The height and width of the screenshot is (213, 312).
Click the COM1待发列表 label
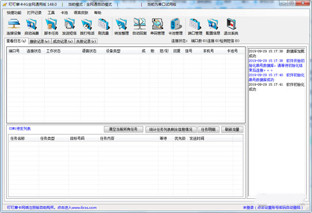click(20, 129)
